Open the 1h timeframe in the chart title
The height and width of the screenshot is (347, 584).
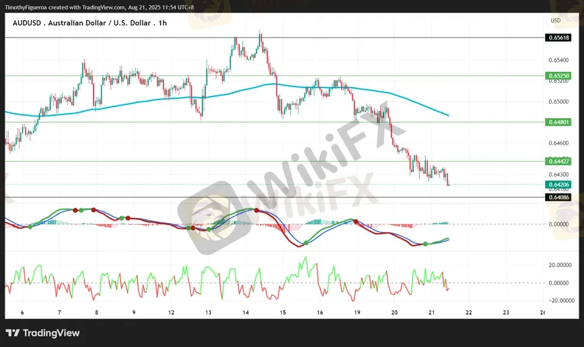[162, 22]
